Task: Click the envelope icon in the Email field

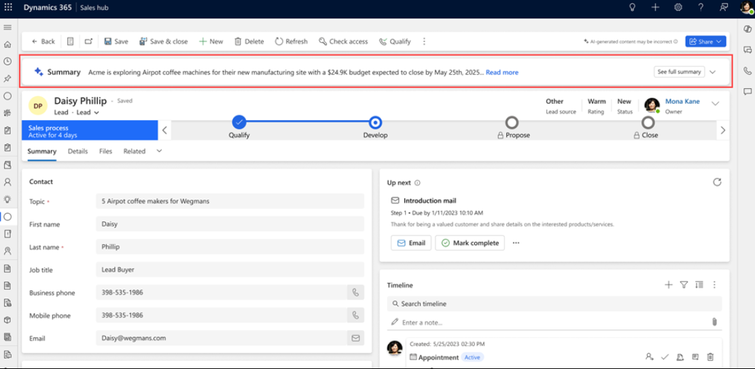Action: (x=355, y=338)
